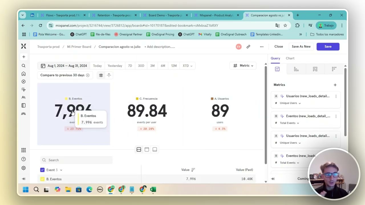Image resolution: width=365 pixels, height=205 pixels.
Task: Open the Metric chart type dropdown
Action: point(243,66)
